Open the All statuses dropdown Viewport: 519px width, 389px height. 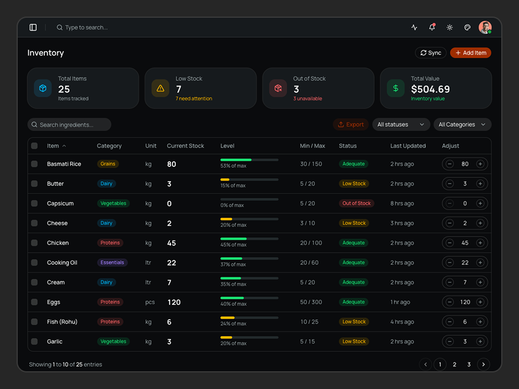click(x=401, y=125)
